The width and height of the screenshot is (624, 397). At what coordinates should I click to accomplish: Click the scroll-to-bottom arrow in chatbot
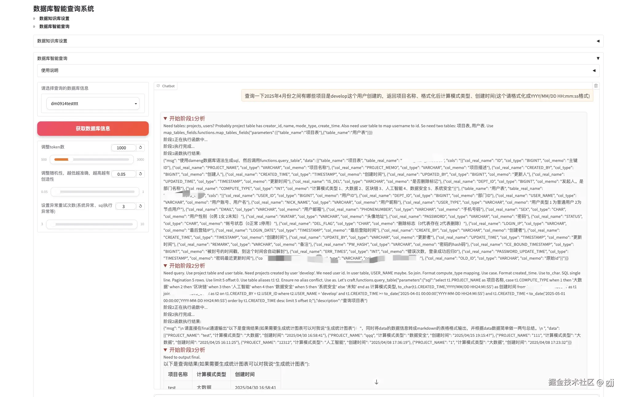tap(376, 382)
